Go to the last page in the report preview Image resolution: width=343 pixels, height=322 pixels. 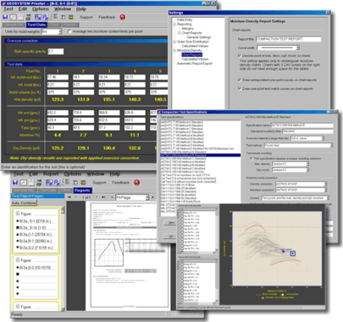coord(103,197)
